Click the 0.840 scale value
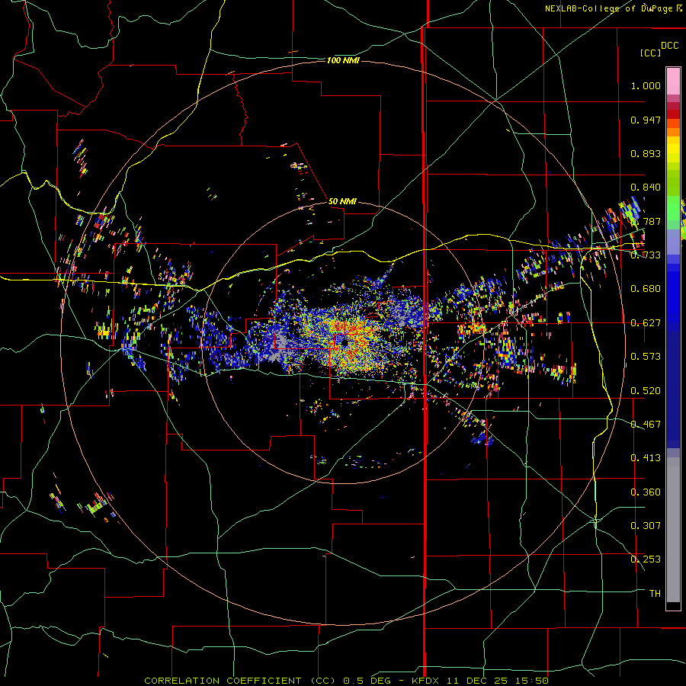Screen dimensions: 686x686 point(646,188)
